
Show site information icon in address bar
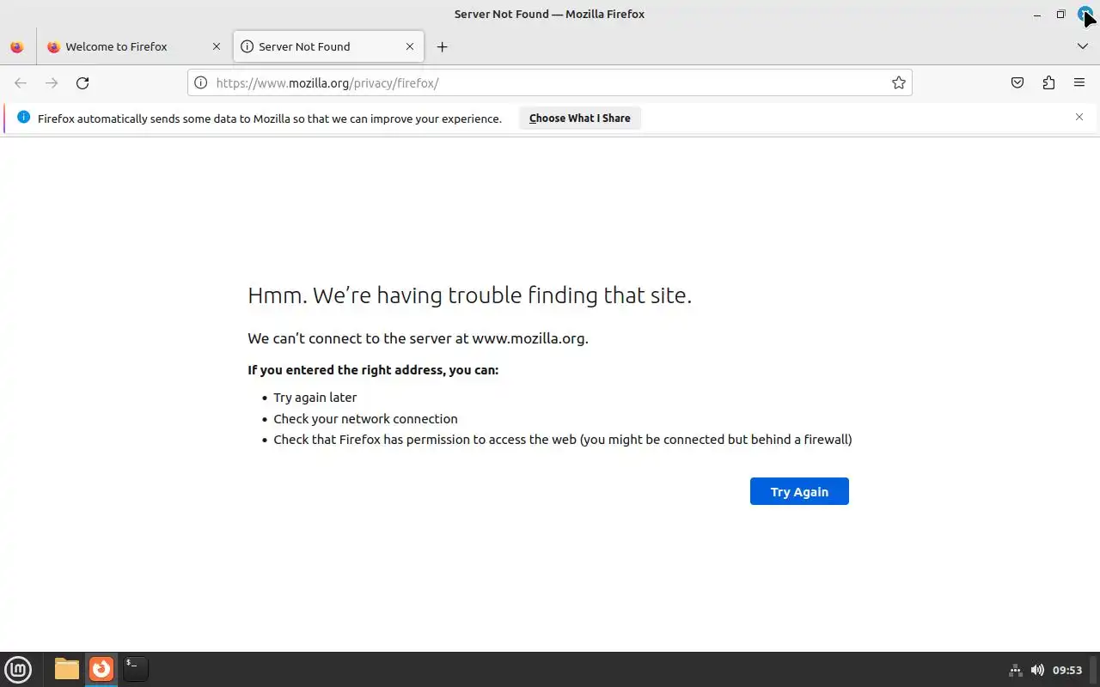(x=200, y=82)
